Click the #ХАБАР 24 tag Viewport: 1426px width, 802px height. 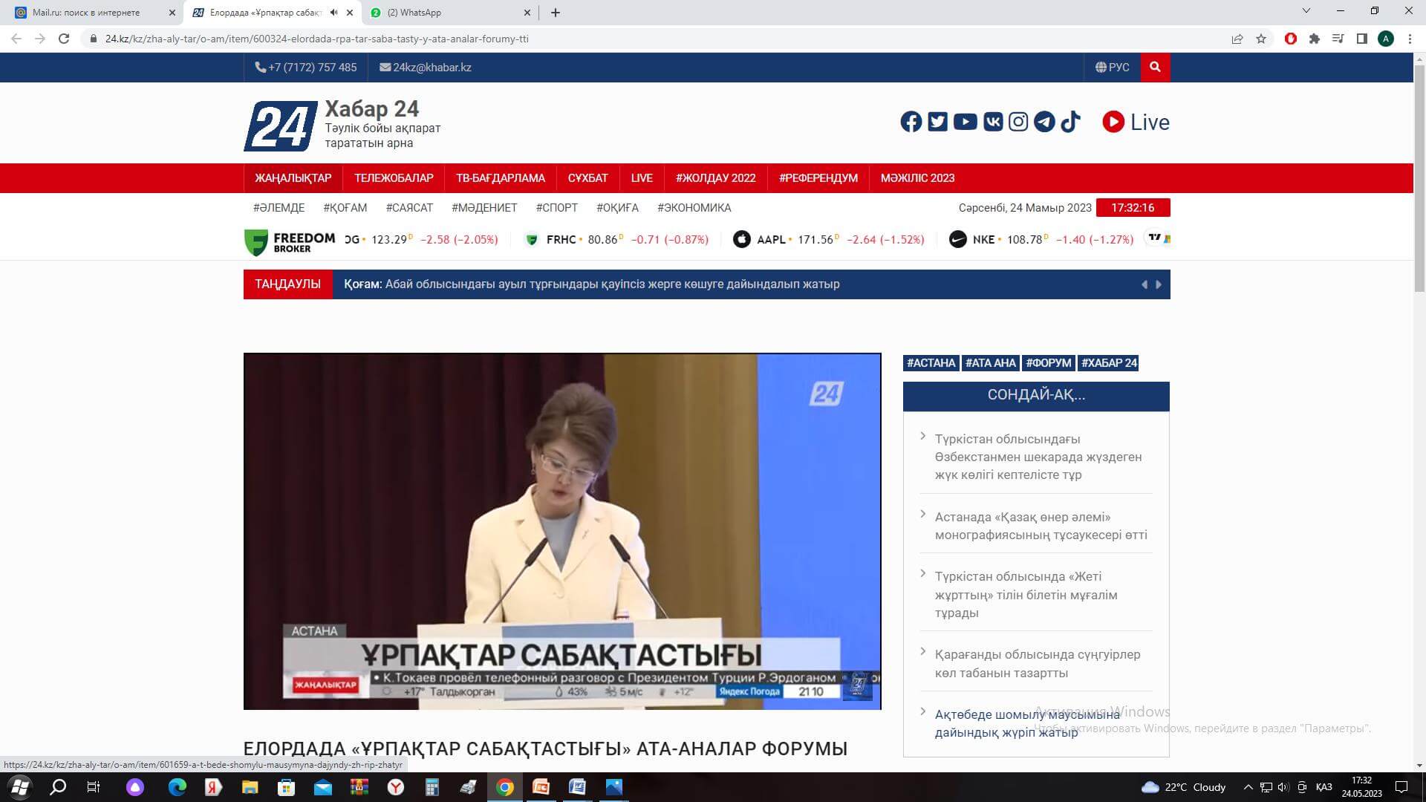click(x=1109, y=363)
